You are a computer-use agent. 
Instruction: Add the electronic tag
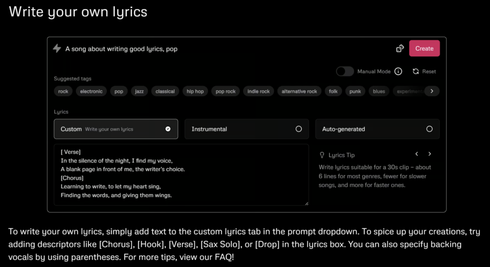[91, 91]
